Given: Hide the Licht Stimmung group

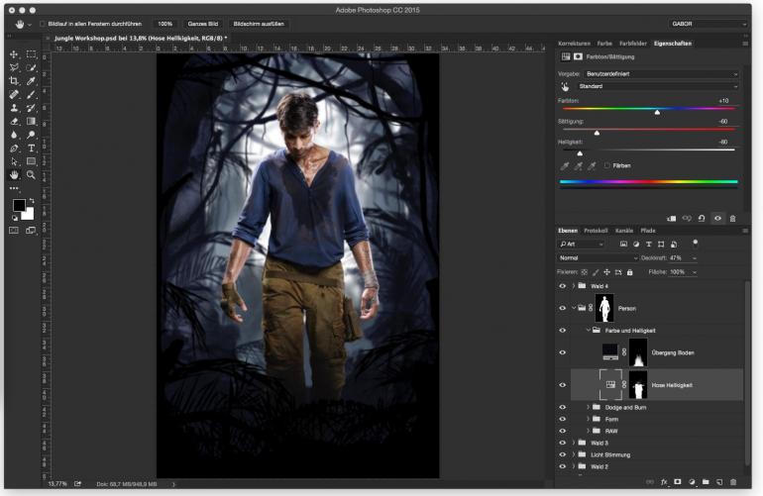Looking at the screenshot, I should pyautogui.click(x=563, y=454).
